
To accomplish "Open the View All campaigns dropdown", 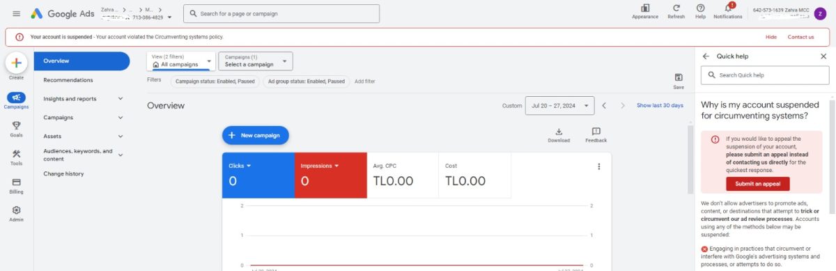I will (181, 61).
